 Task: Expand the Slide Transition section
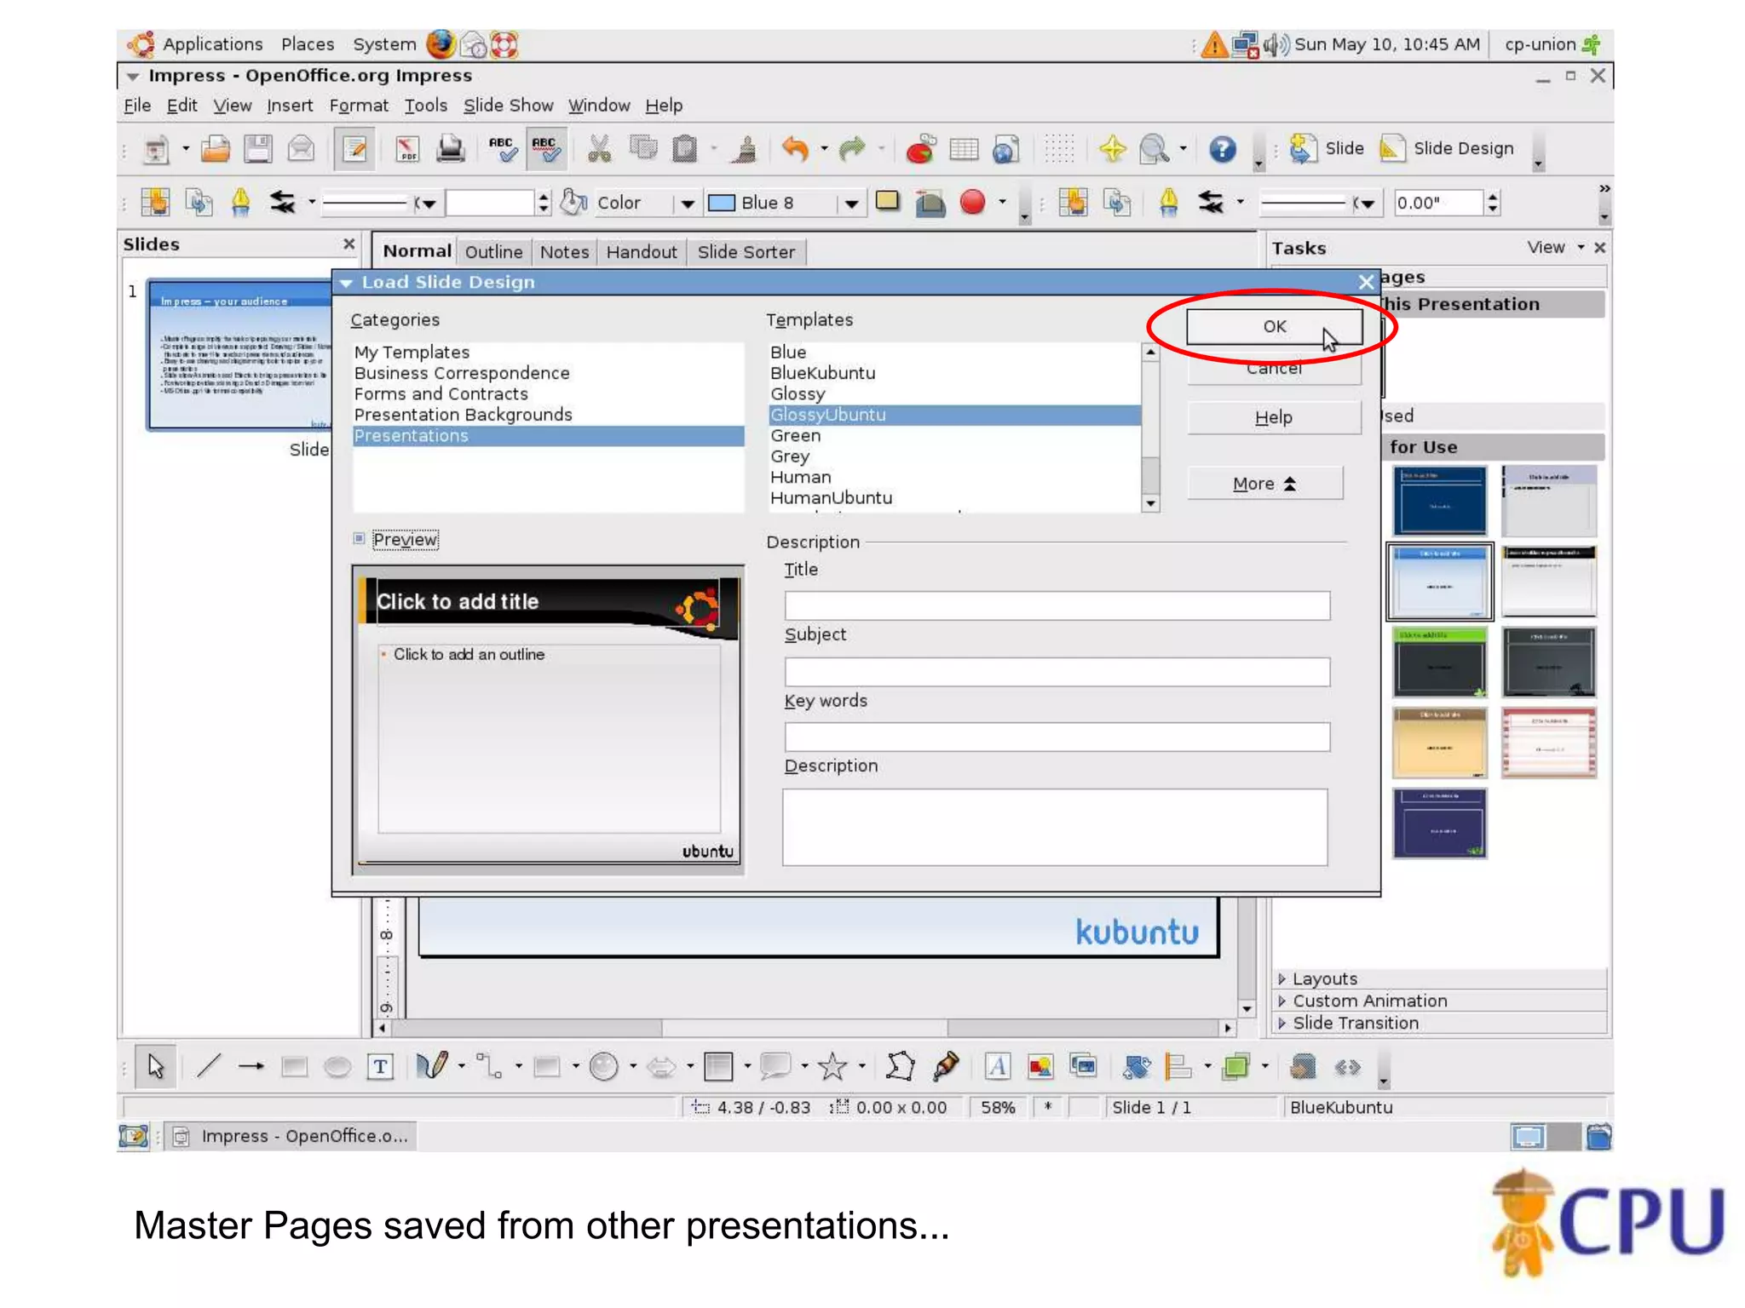tap(1356, 1023)
